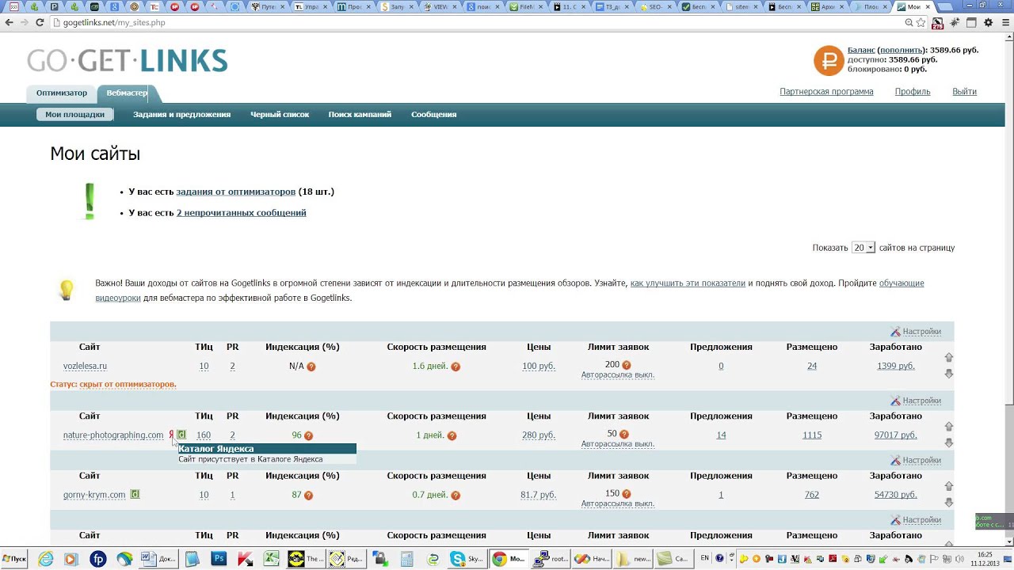Click the address bar URL field
Viewport: 1014px width, 570px height.
[475, 23]
